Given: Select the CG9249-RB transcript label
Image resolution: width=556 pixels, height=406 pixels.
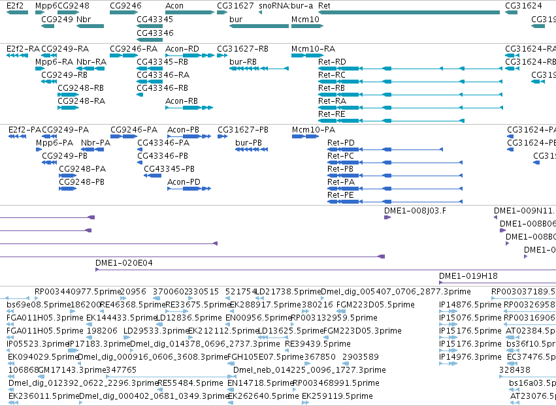Looking at the screenshot, I should [64, 75].
